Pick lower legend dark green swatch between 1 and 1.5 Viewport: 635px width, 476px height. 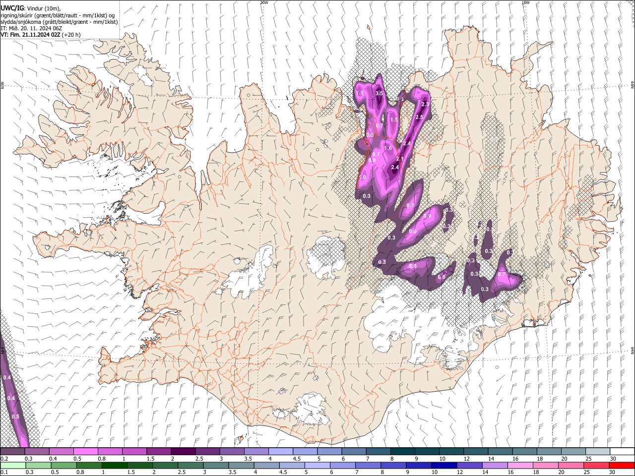coord(114,465)
